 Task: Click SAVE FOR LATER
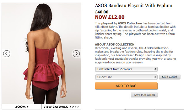coord(144,95)
